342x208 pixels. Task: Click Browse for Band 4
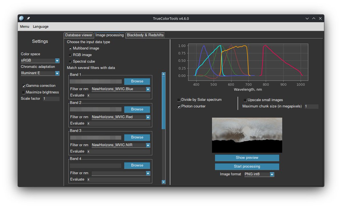point(137,165)
